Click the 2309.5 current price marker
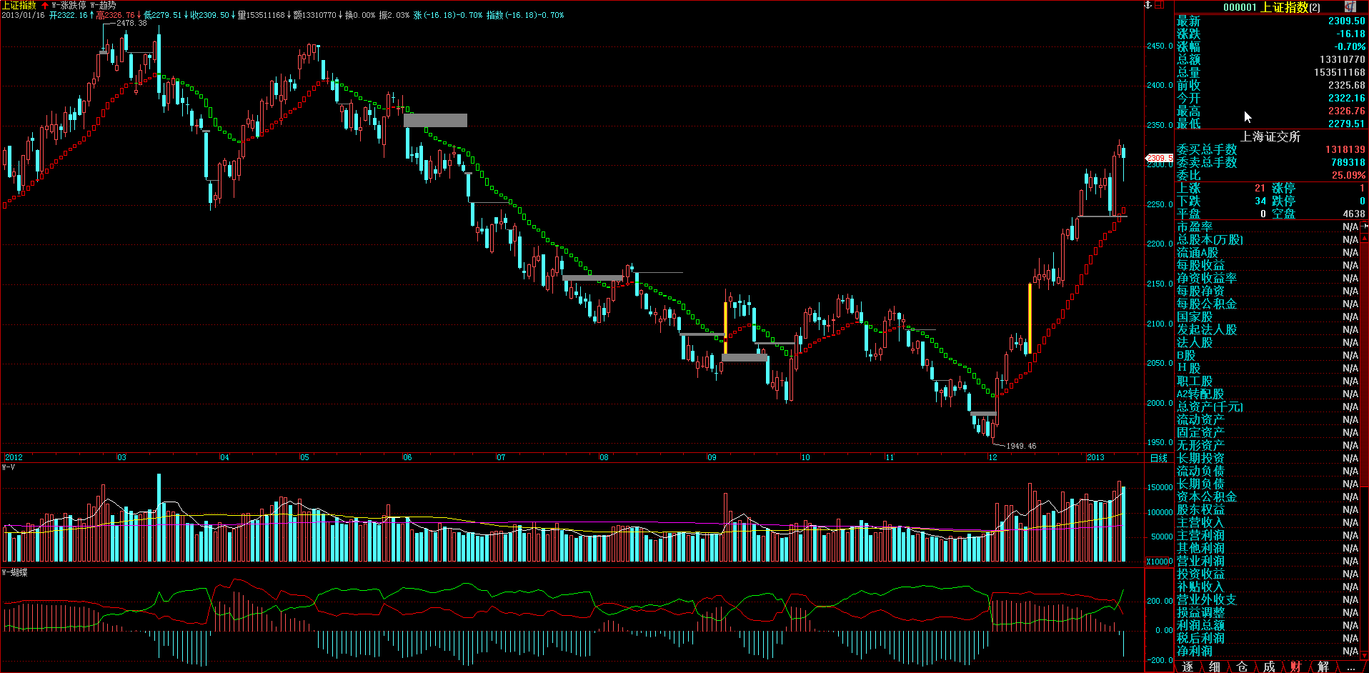 coord(1159,158)
